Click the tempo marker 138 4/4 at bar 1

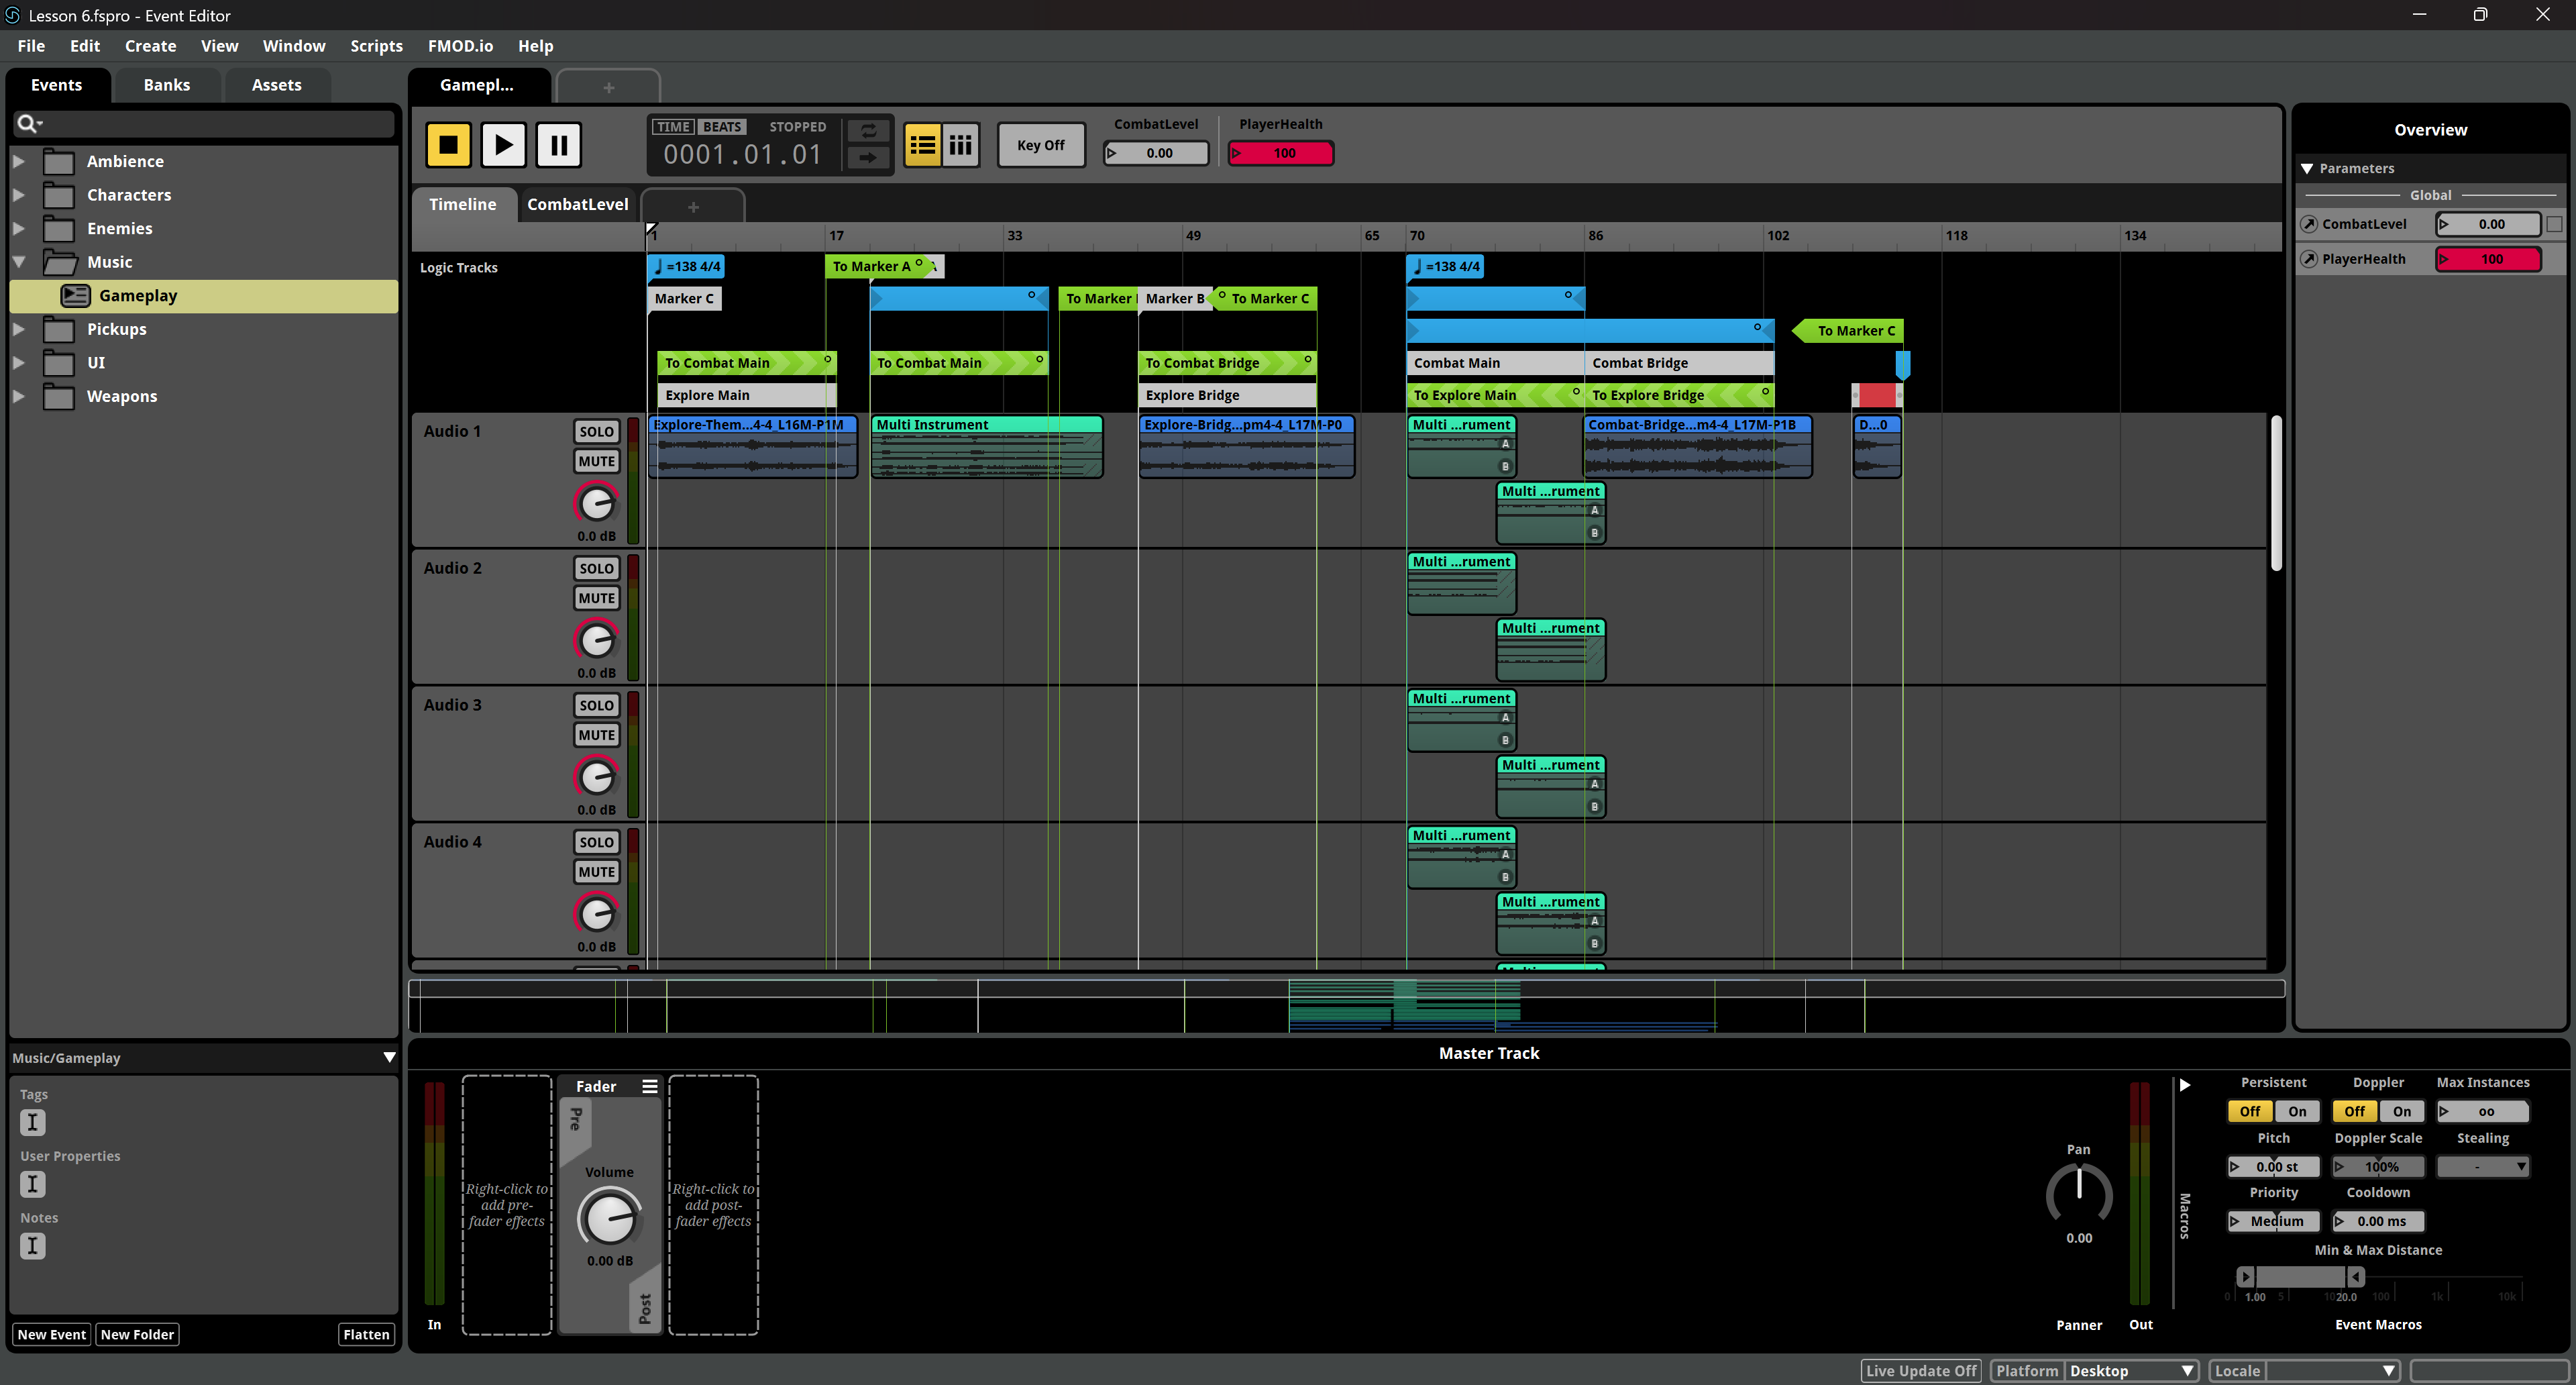click(686, 266)
